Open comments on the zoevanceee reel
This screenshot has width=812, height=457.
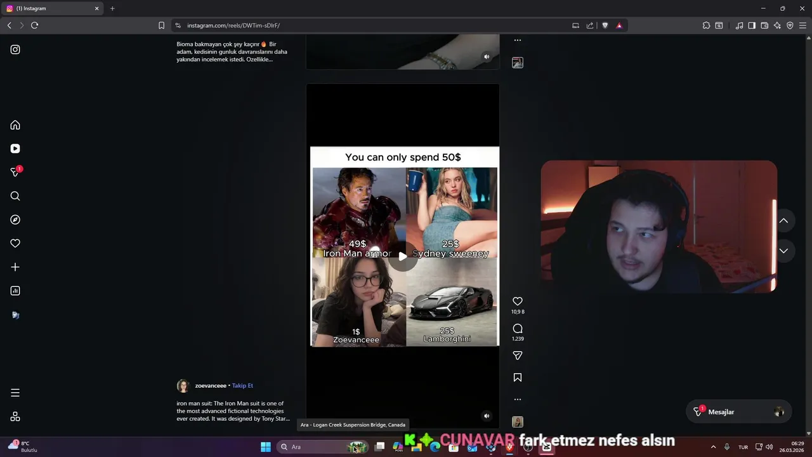point(518,328)
